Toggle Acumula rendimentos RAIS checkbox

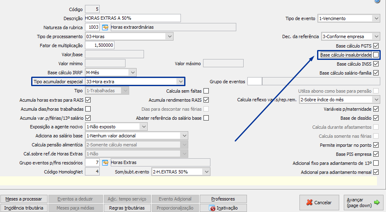(x=206, y=100)
